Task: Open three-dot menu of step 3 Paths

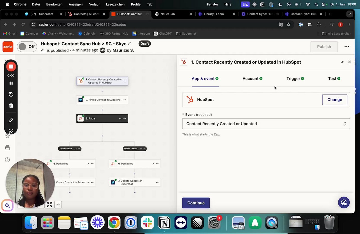Action: coord(125,118)
